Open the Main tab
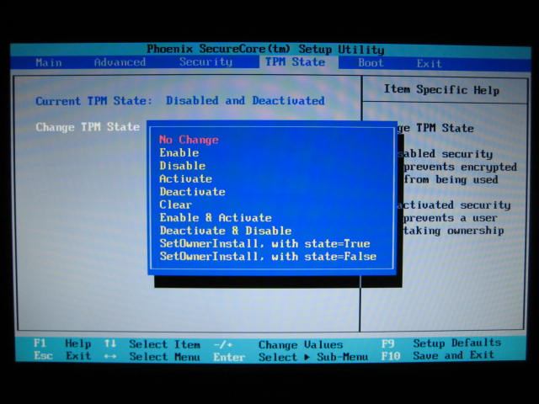This screenshot has height=404, width=539. (x=49, y=62)
